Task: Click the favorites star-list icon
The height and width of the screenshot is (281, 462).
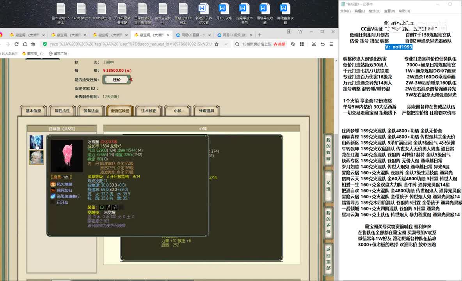Action: click(33, 44)
